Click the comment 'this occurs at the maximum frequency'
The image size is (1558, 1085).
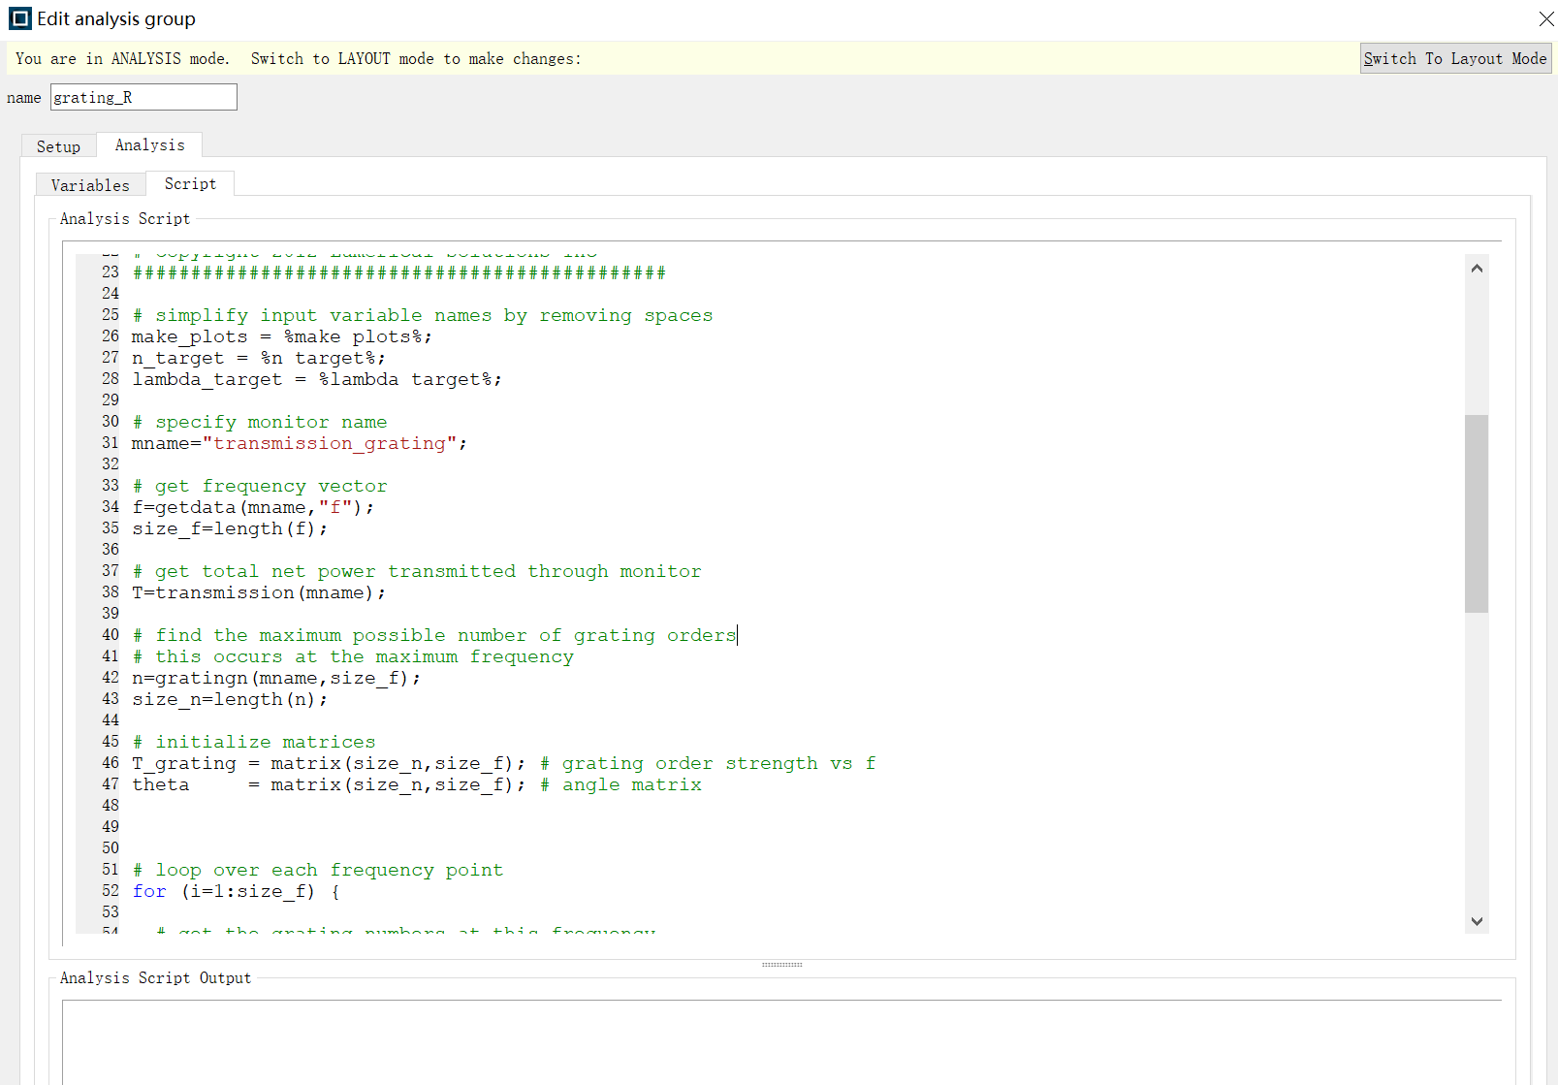(353, 656)
